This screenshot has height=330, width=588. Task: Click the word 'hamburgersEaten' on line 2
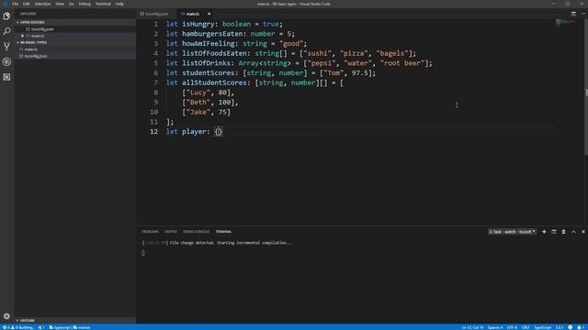coord(212,34)
